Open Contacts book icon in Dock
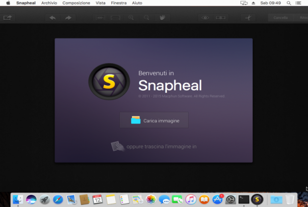The image size is (308, 207). [x=85, y=199]
